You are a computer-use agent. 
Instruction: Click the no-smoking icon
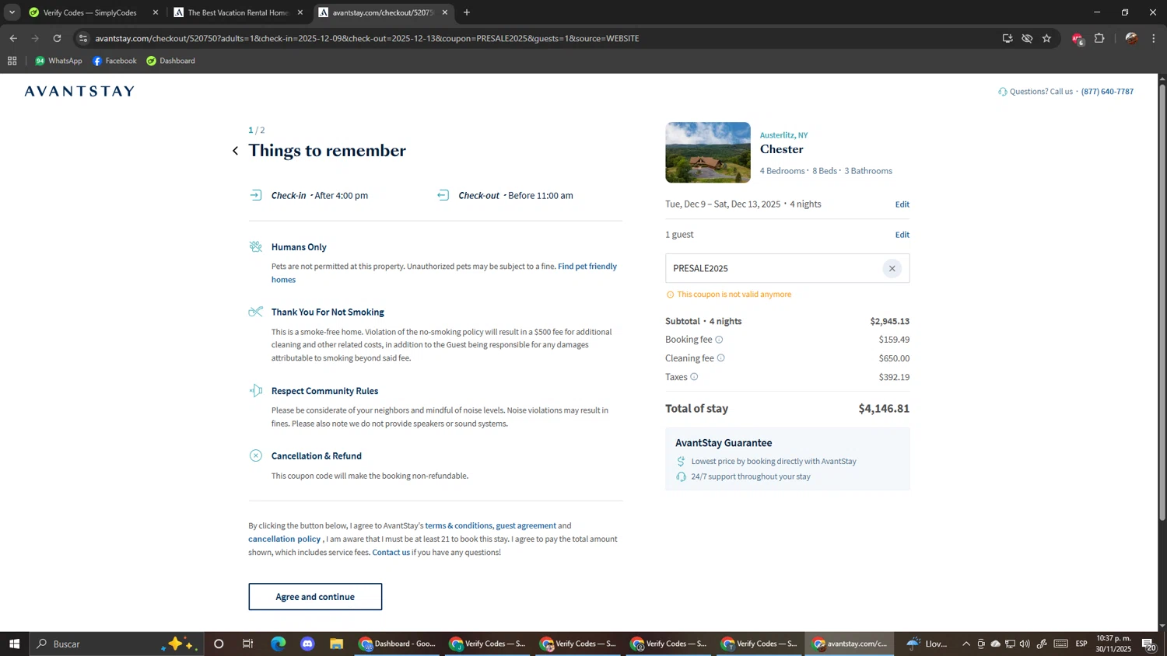[x=255, y=312]
